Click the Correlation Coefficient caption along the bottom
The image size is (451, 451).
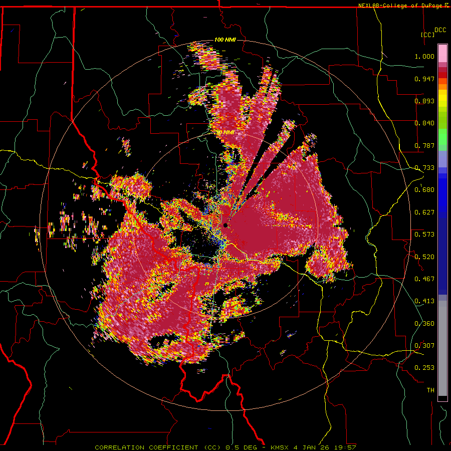(225, 447)
